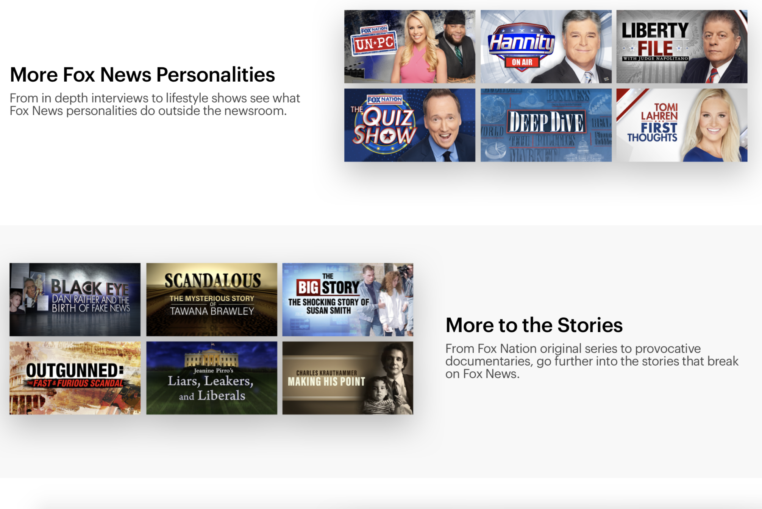This screenshot has height=509, width=762.
Task: Open Black Eye Dan Rather documentary
Action: click(75, 300)
